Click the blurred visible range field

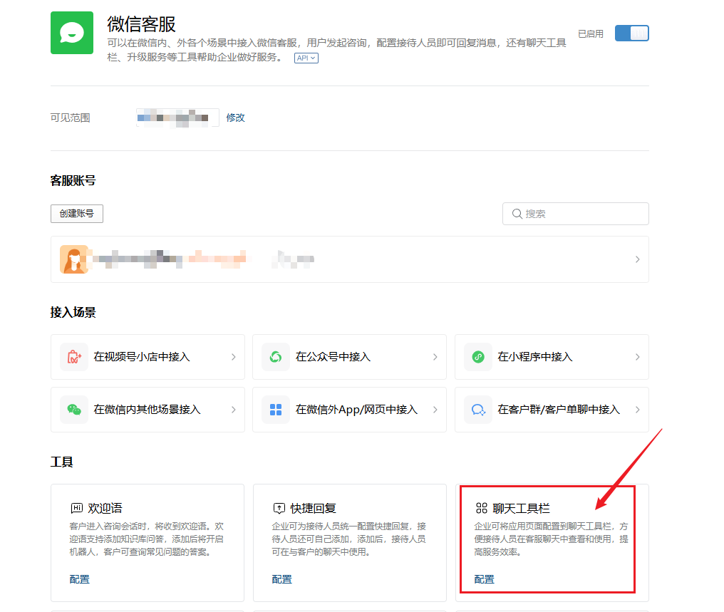click(x=177, y=118)
